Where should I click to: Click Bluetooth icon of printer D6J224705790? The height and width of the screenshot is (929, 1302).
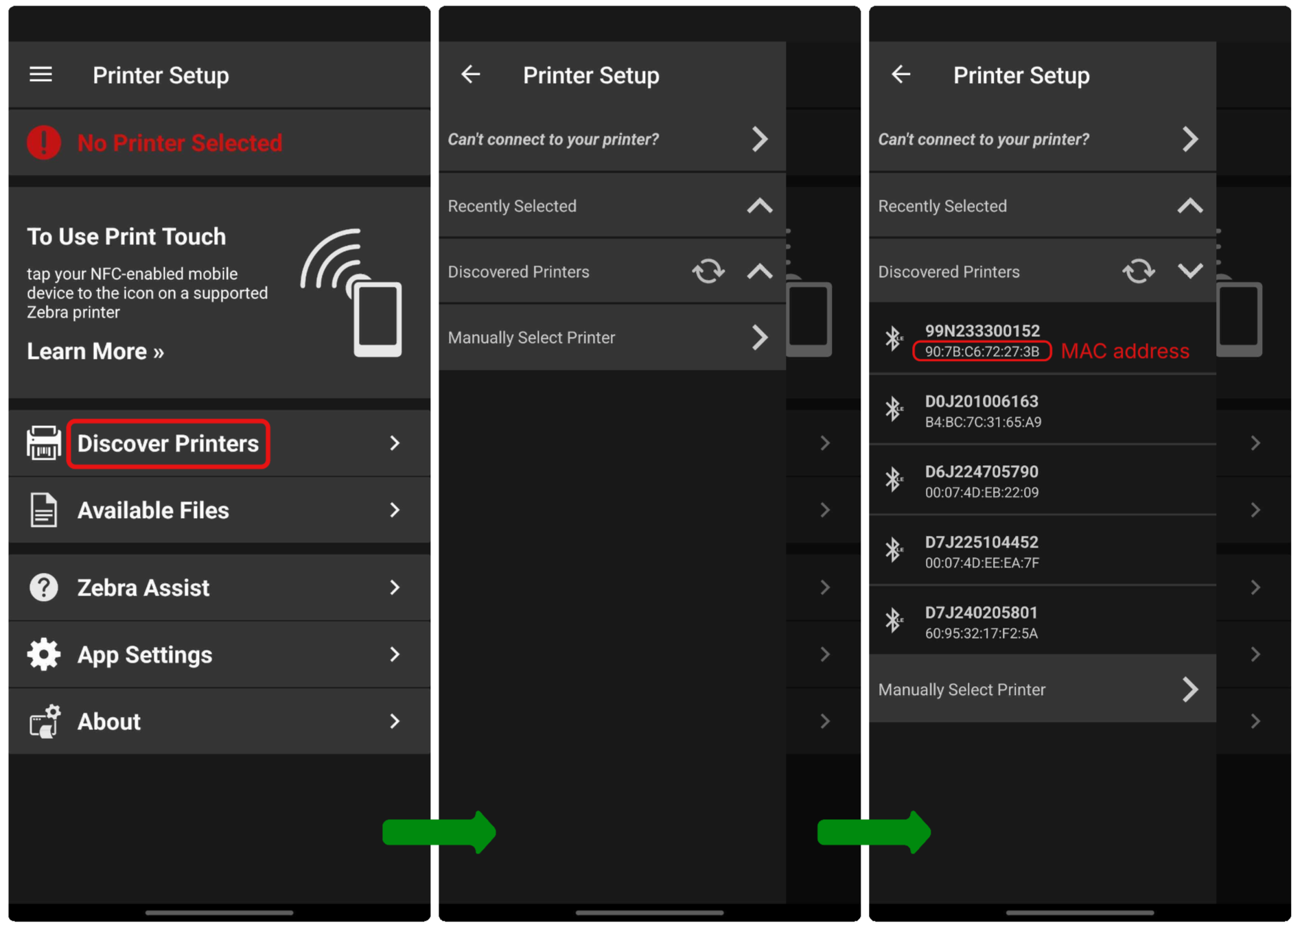[894, 479]
